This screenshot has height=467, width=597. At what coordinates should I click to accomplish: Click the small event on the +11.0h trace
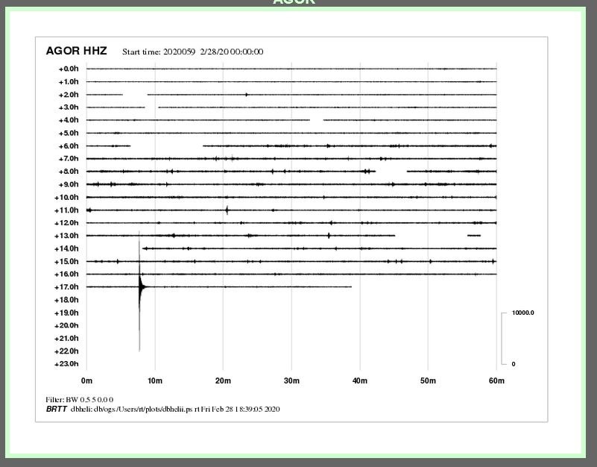click(x=227, y=210)
